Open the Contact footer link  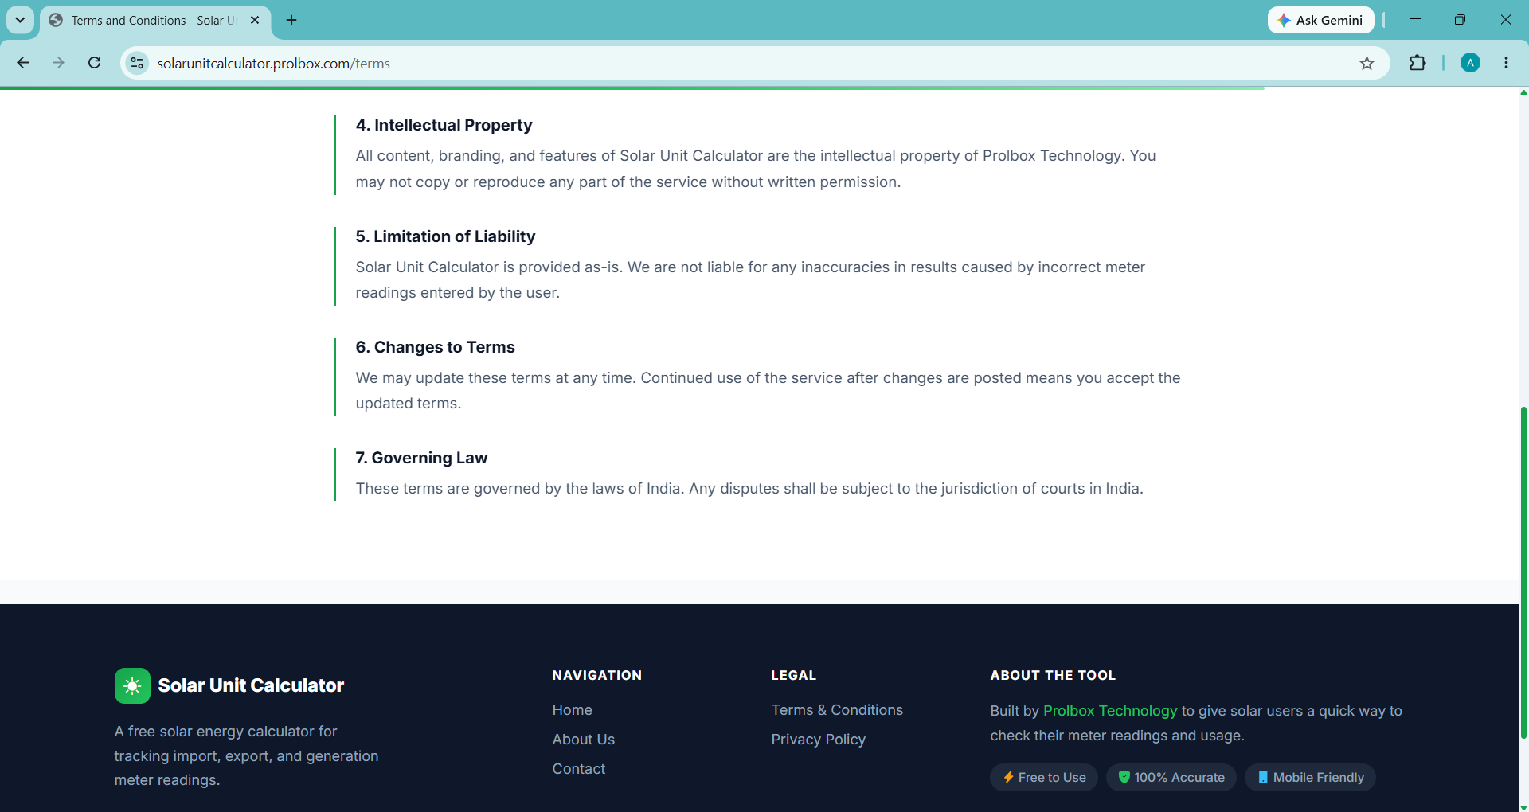(x=579, y=768)
